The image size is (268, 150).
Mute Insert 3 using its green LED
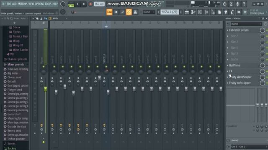72,67
